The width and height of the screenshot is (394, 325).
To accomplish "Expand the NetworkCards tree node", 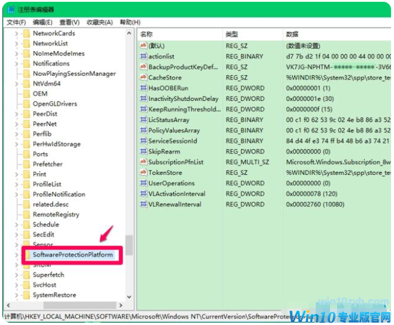I will [x=17, y=33].
